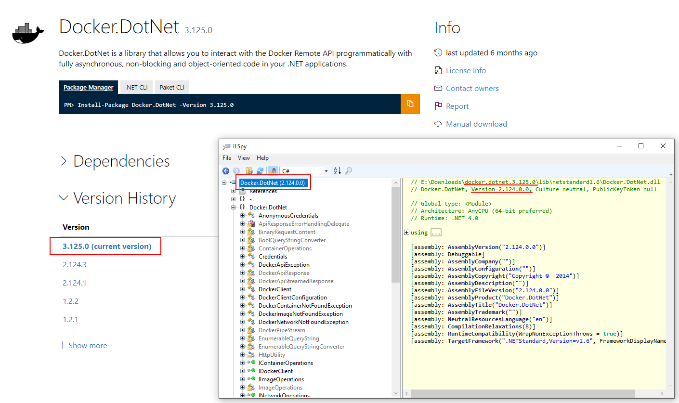
Task: Switch to the .NET CLI tab
Action: point(136,87)
